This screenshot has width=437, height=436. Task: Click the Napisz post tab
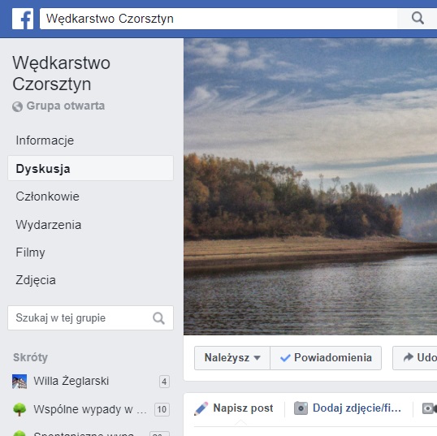[x=243, y=408]
